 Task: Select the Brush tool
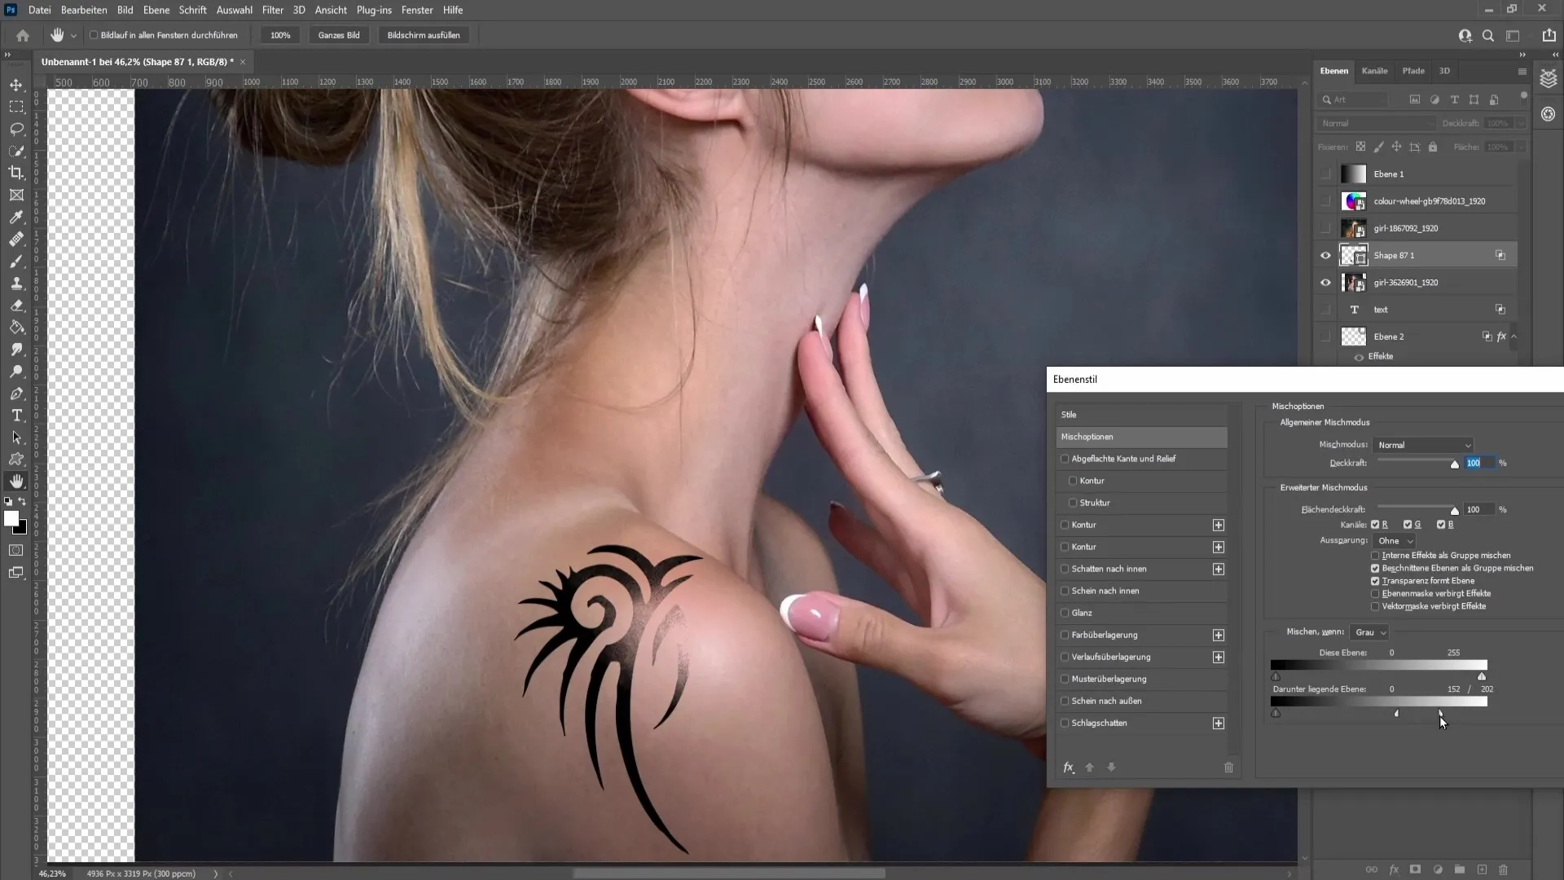tap(16, 262)
